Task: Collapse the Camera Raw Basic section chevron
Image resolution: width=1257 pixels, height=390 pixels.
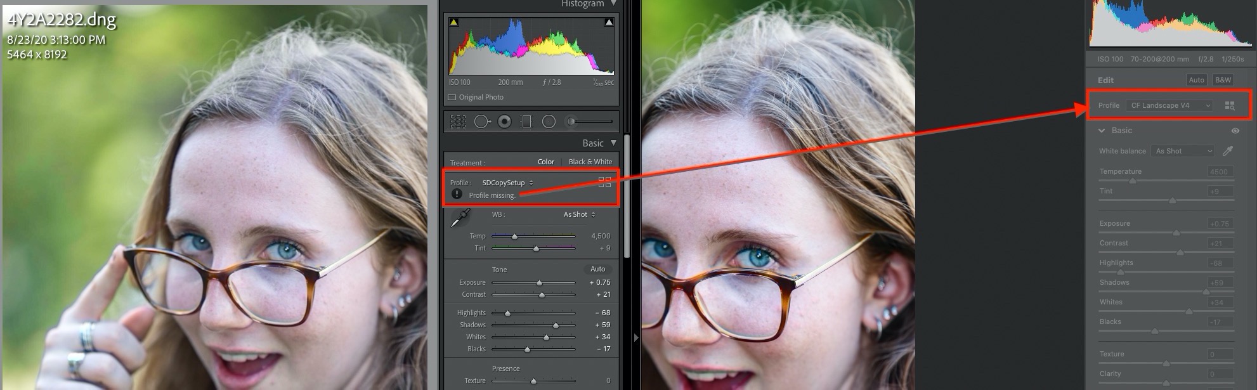Action: (1102, 131)
